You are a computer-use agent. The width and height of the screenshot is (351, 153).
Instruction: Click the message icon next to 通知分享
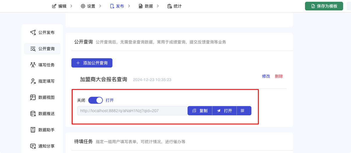[33, 146]
